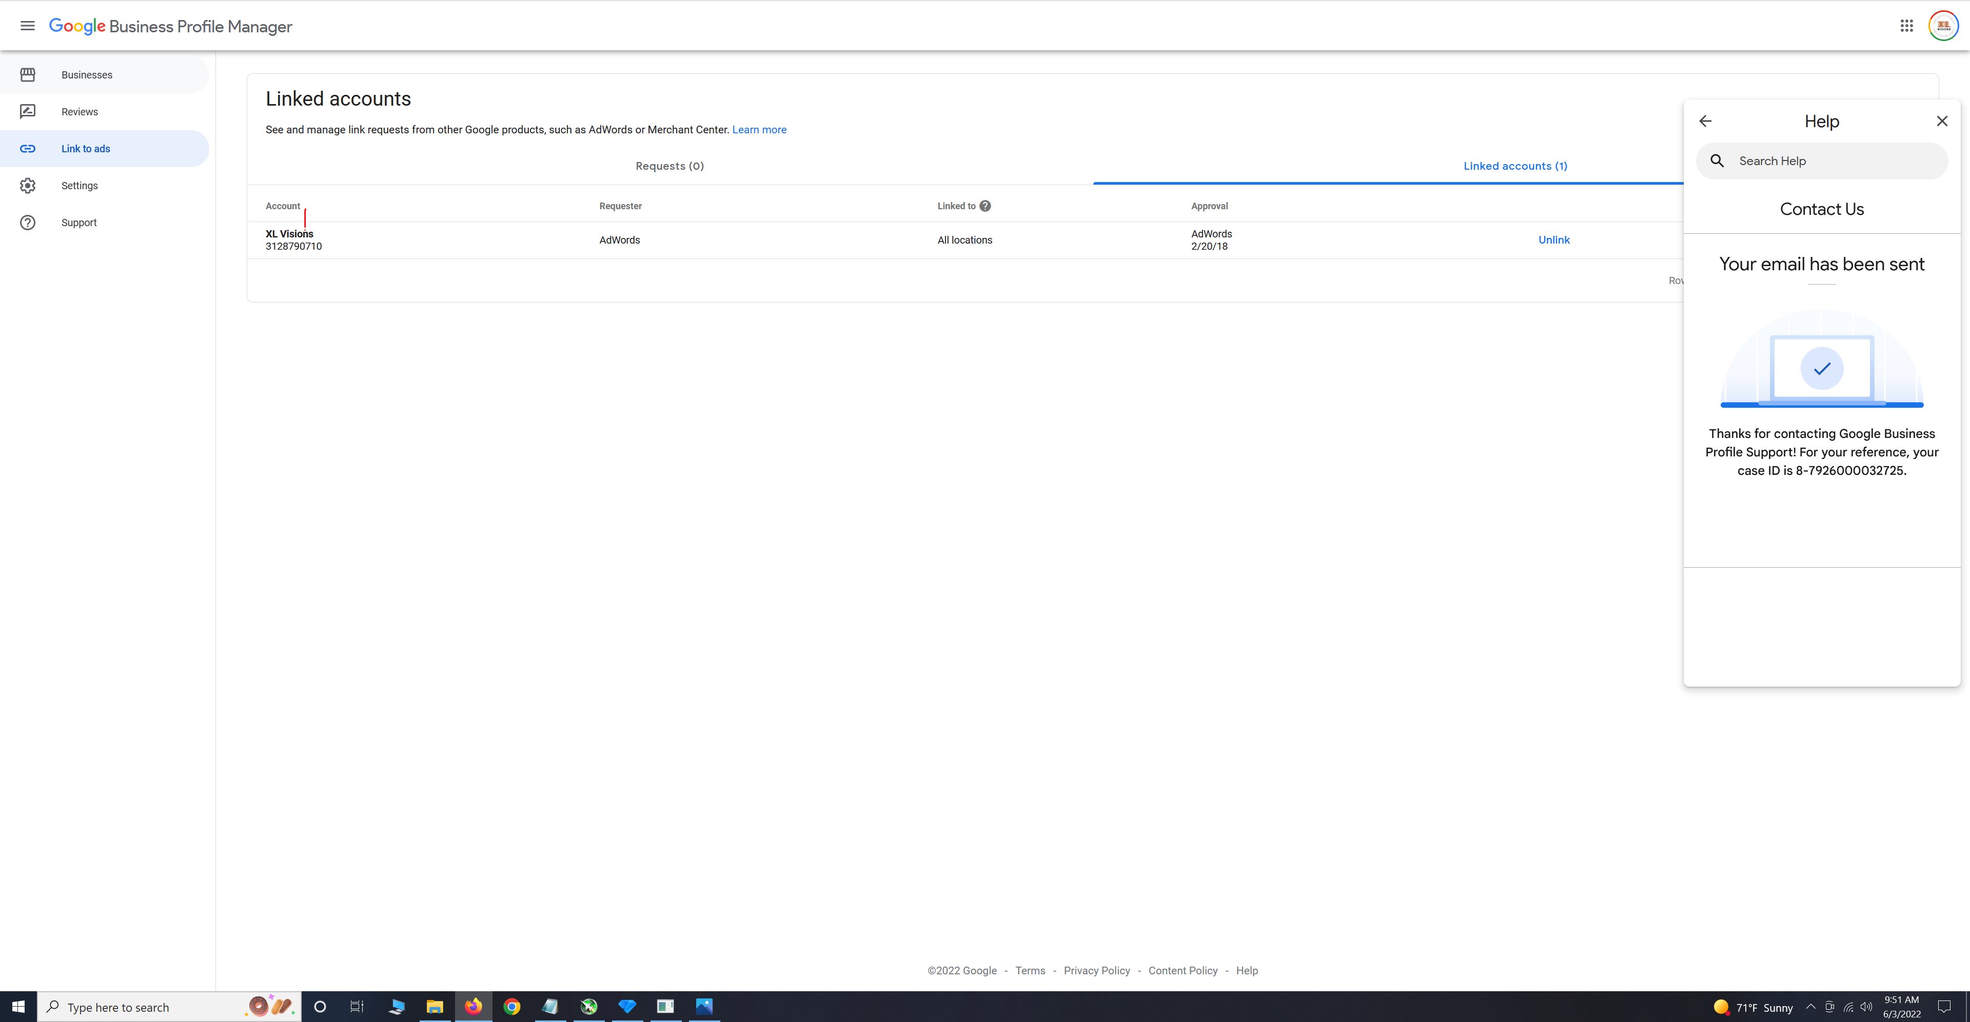The height and width of the screenshot is (1022, 1970).
Task: Click the account profile avatar
Action: [x=1943, y=26]
